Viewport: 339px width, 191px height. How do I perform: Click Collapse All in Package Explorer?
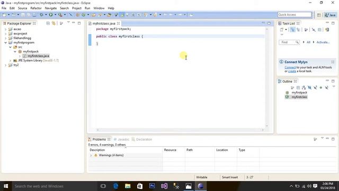48,23
